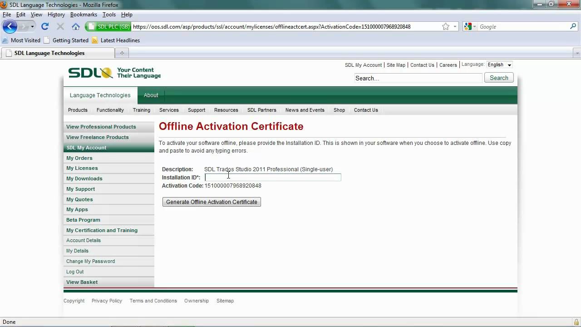Click Log Out in sidebar
The image size is (581, 327).
click(109, 272)
